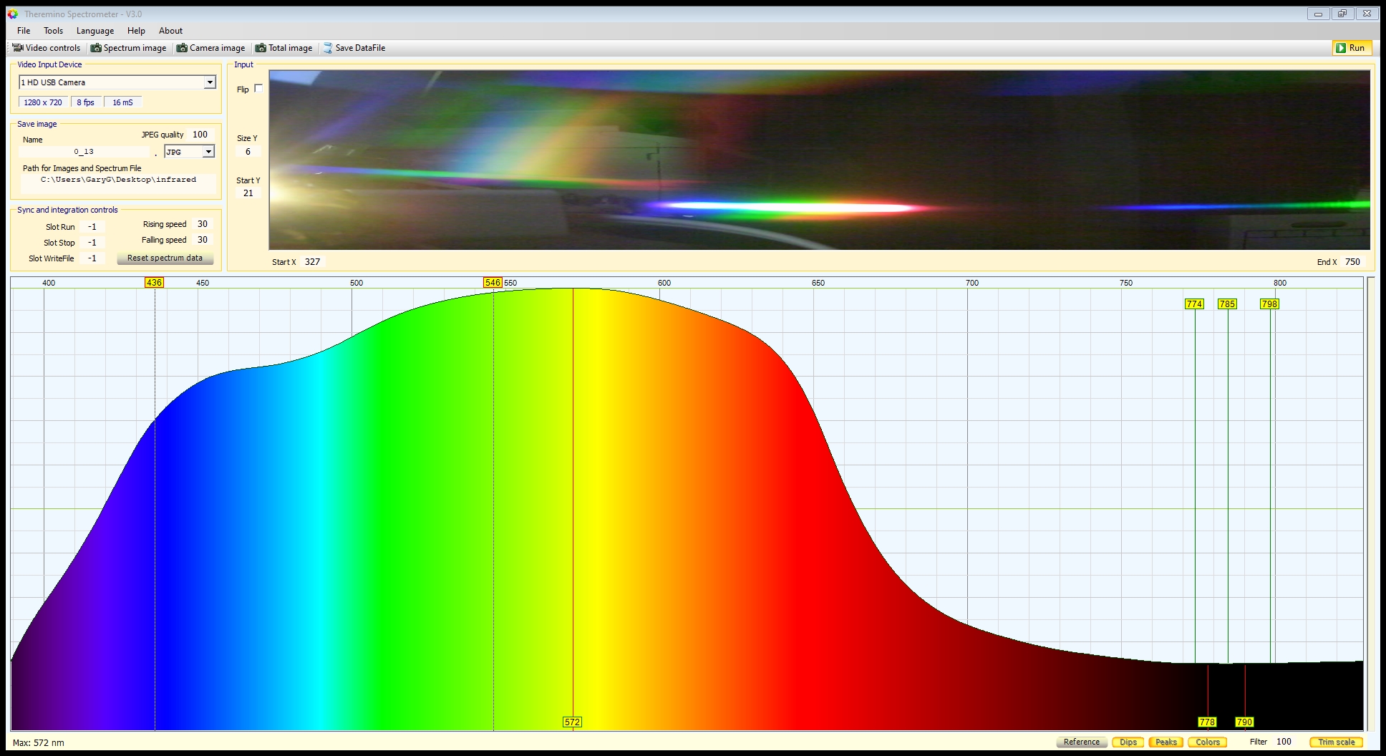This screenshot has height=756, width=1386.
Task: Expand the HD USB Camera device dropdown
Action: pos(210,82)
